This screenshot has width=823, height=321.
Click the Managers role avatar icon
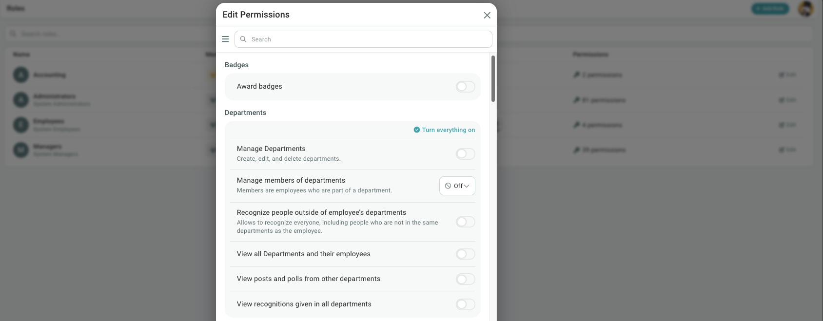tap(21, 150)
